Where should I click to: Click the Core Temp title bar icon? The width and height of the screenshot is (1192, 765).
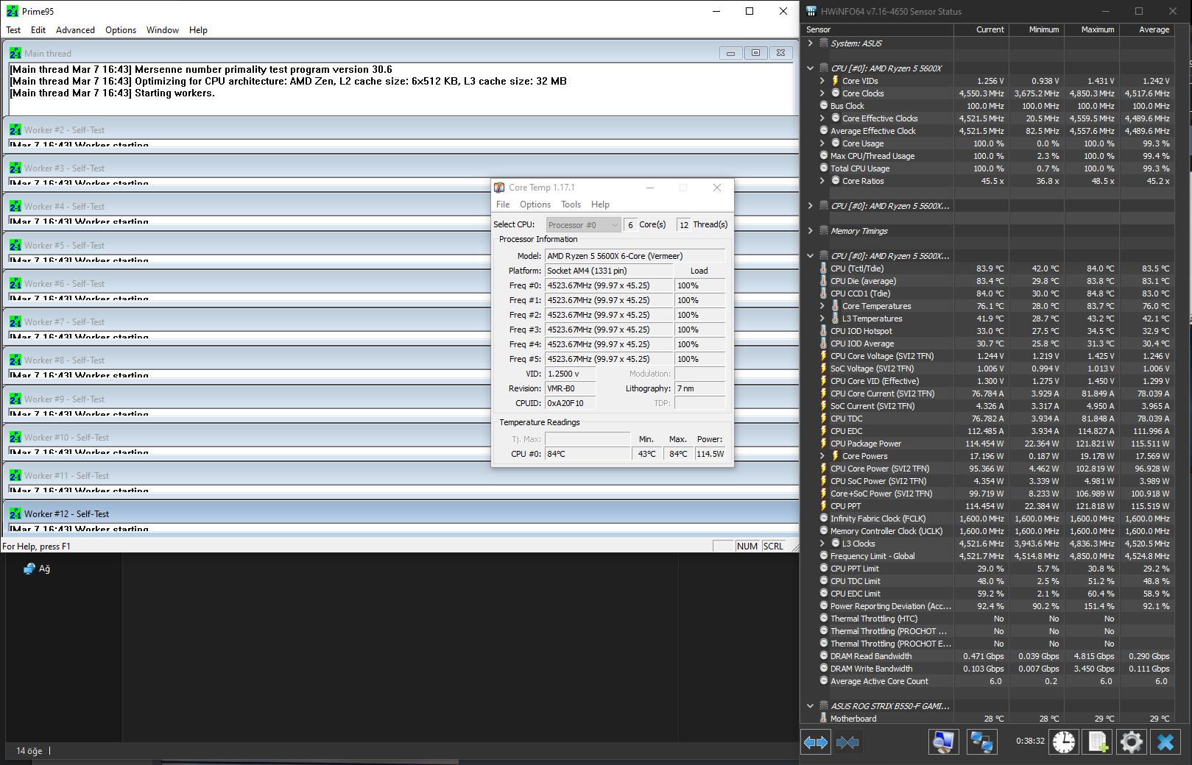(x=499, y=188)
